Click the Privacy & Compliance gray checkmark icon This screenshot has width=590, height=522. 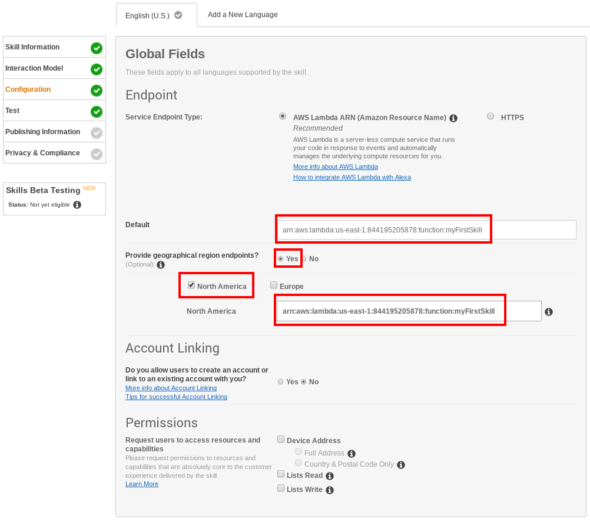coord(97,154)
